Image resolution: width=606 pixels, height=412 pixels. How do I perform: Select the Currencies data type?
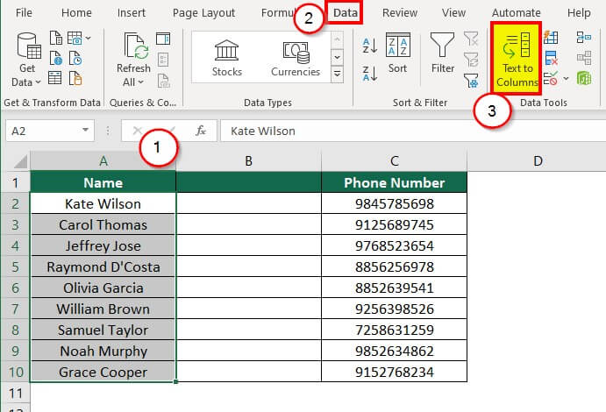(x=295, y=57)
